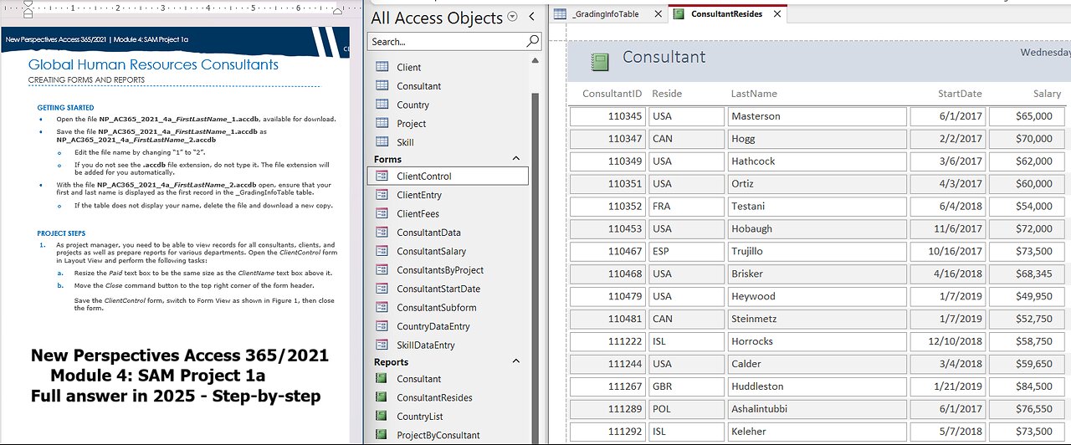The image size is (1071, 445).
Task: Click the Consultant report title
Action: pyautogui.click(x=664, y=57)
